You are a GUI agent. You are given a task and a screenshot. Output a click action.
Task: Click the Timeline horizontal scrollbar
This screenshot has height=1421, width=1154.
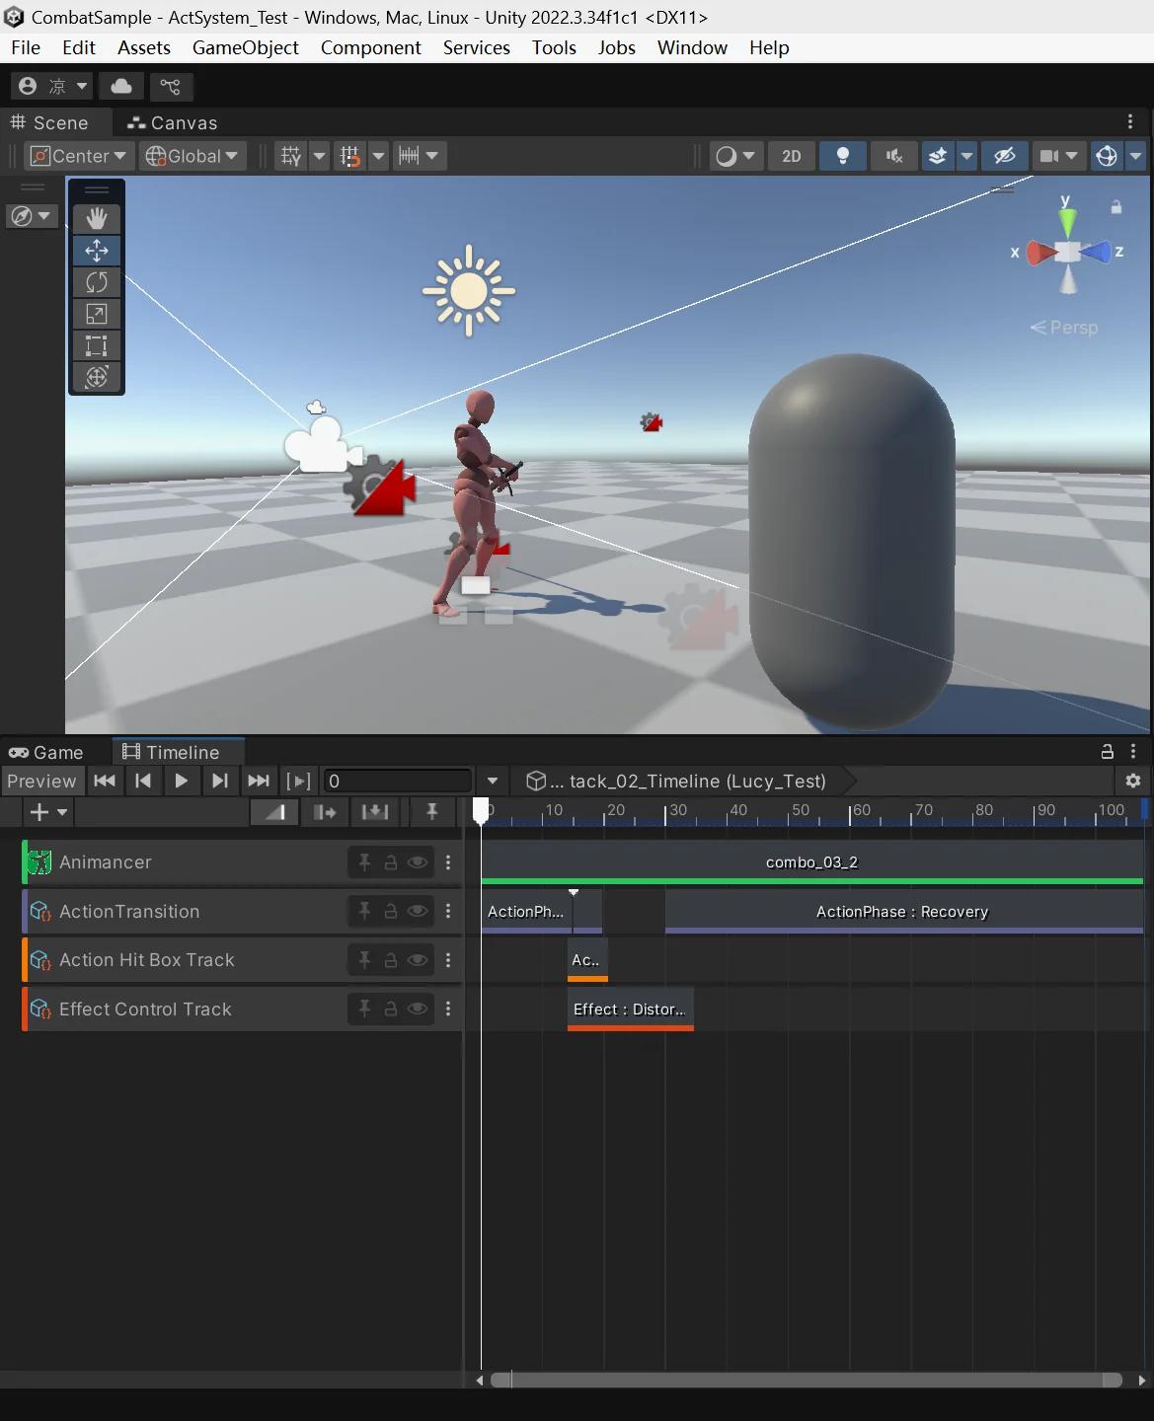[x=807, y=1380]
